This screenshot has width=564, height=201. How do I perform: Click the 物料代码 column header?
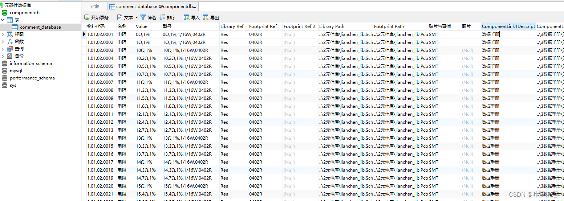click(x=96, y=26)
